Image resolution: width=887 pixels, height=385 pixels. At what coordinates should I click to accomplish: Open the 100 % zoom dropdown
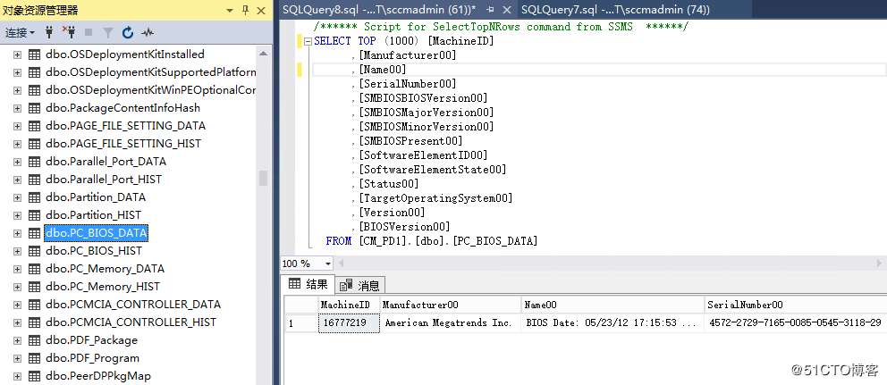tap(327, 264)
